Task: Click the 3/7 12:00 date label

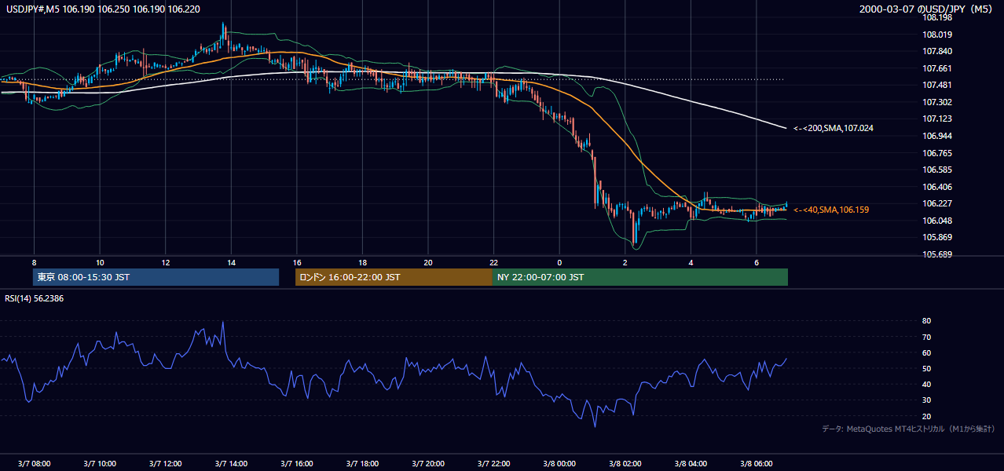Action: [x=166, y=464]
